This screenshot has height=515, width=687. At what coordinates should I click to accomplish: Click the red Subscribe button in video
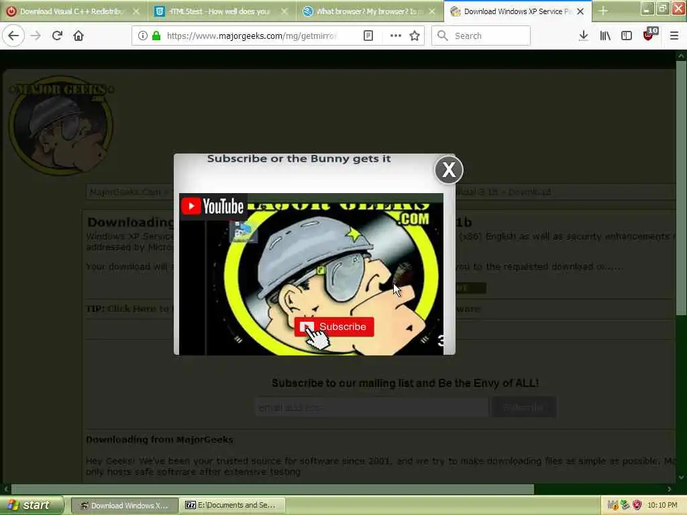coord(334,327)
